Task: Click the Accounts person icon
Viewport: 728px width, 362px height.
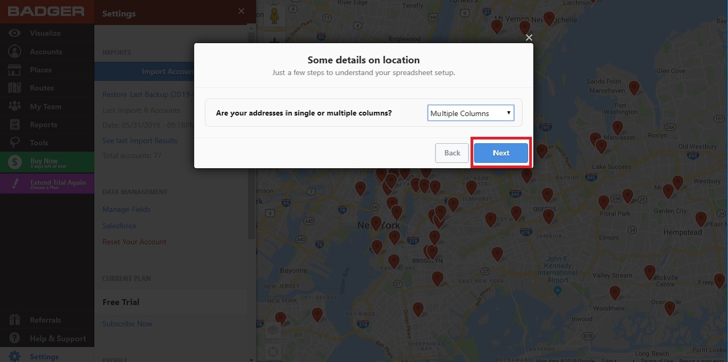Action: click(x=14, y=52)
